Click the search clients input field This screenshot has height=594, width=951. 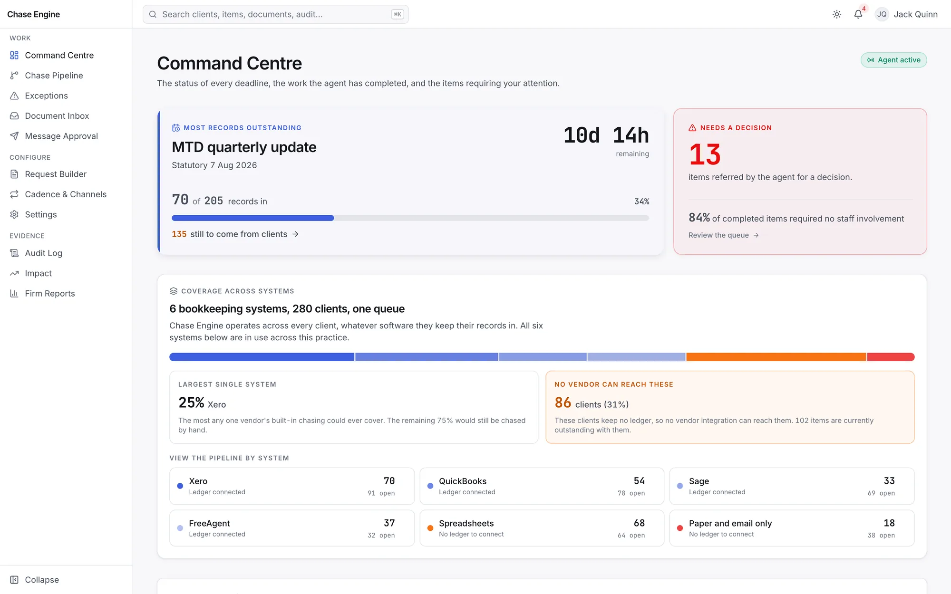click(276, 14)
